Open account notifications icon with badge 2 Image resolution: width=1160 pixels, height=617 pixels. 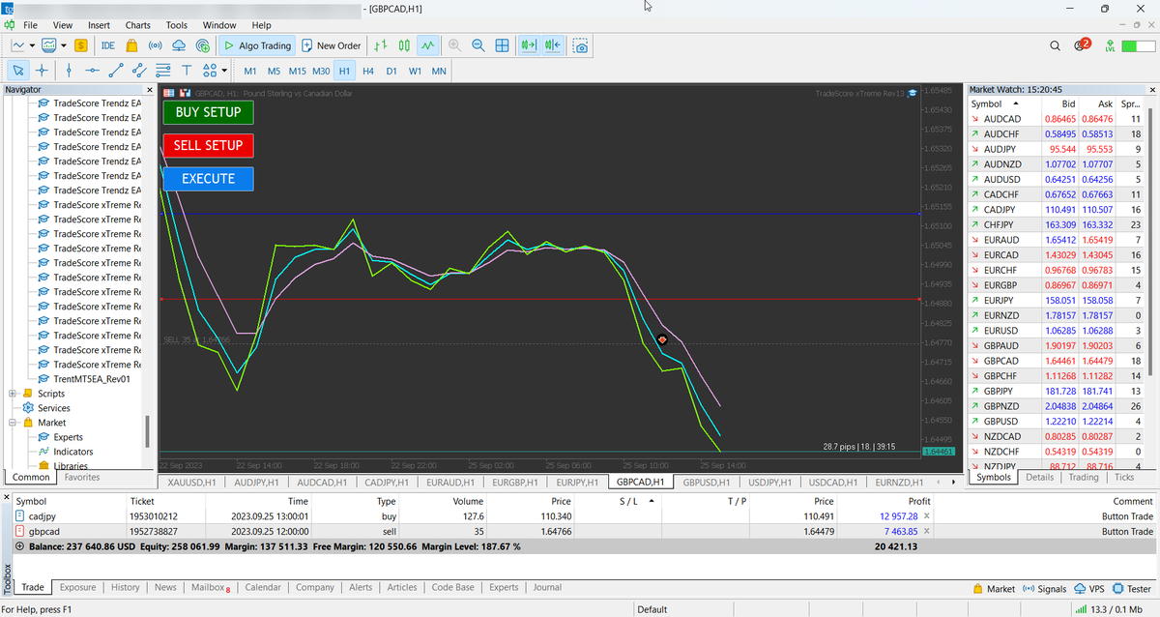(x=1082, y=44)
